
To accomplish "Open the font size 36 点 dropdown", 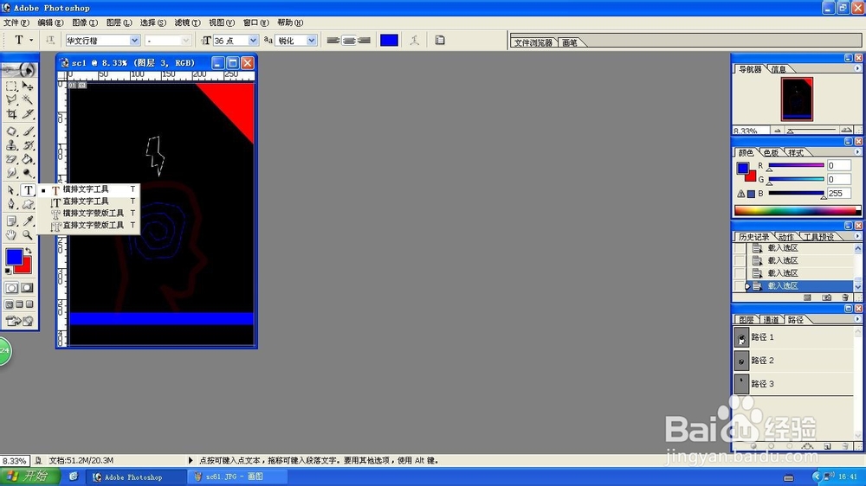I will coord(253,41).
